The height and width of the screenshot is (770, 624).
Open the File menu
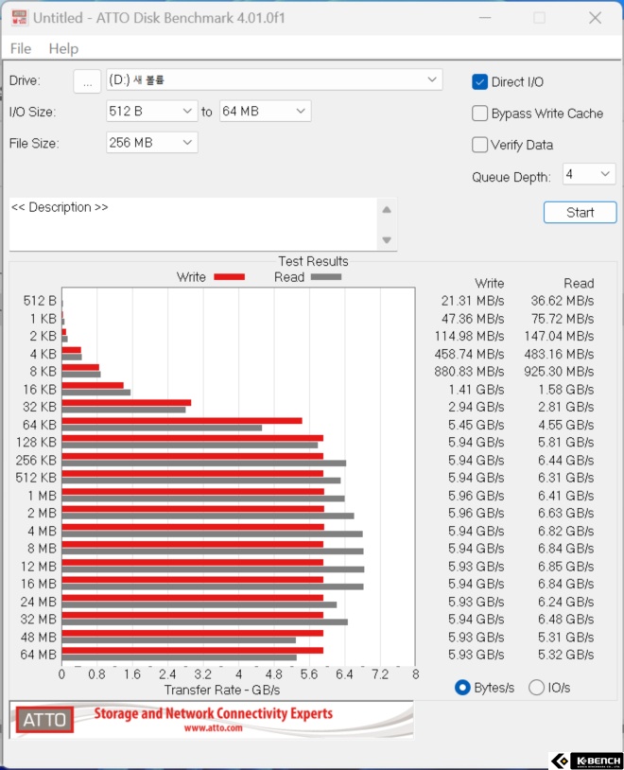[x=21, y=48]
